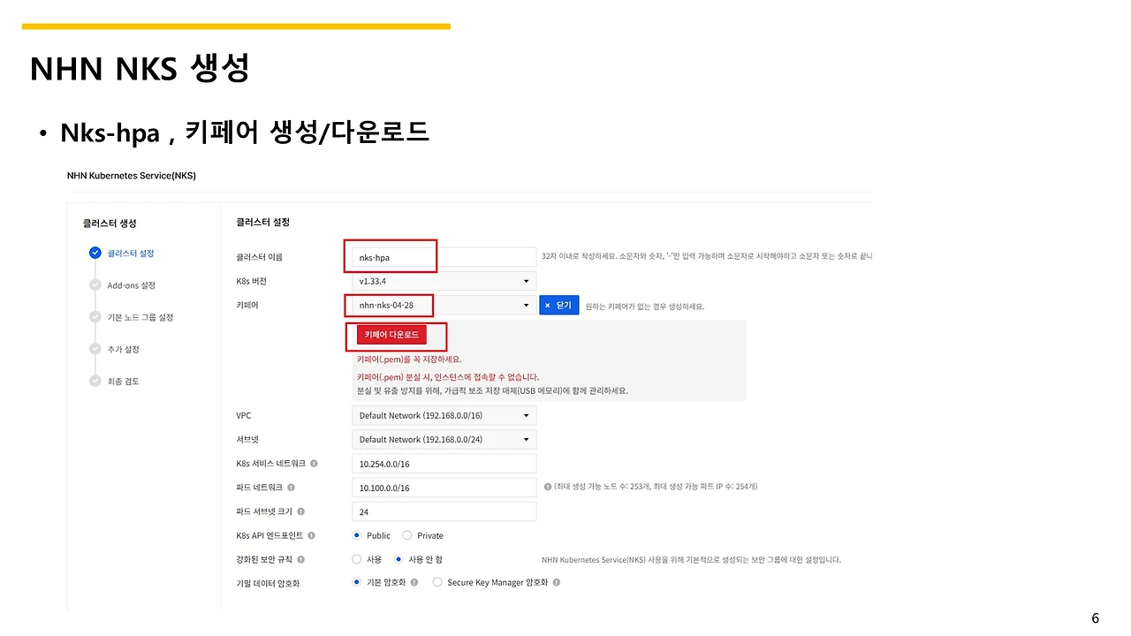Image resolution: width=1131 pixels, height=636 pixels.
Task: Click the info icon before 최대 생성 가능 노드 수
Action: tap(548, 486)
